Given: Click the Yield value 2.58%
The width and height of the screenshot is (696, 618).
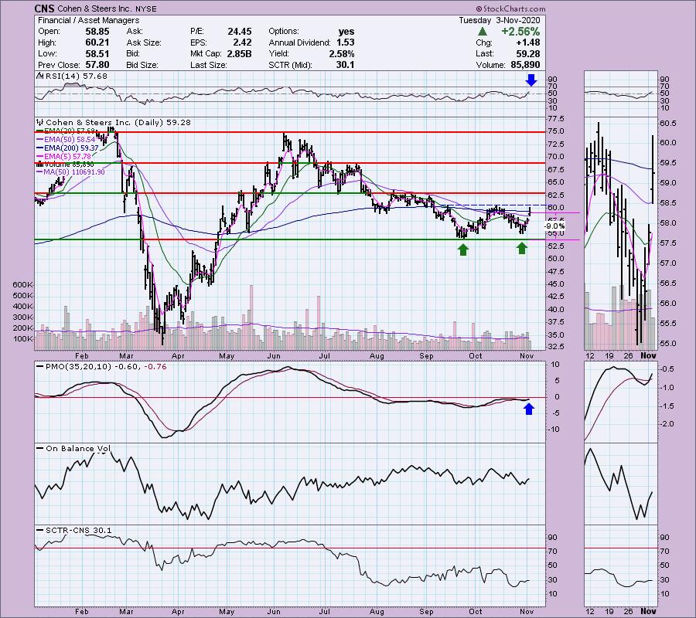Looking at the screenshot, I should tap(342, 53).
